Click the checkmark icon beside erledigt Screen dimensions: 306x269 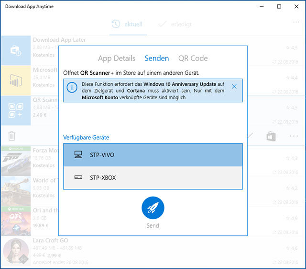pyautogui.click(x=162, y=24)
